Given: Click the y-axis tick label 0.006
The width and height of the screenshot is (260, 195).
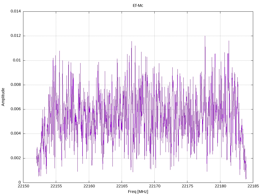Looking at the screenshot, I should (x=16, y=109).
